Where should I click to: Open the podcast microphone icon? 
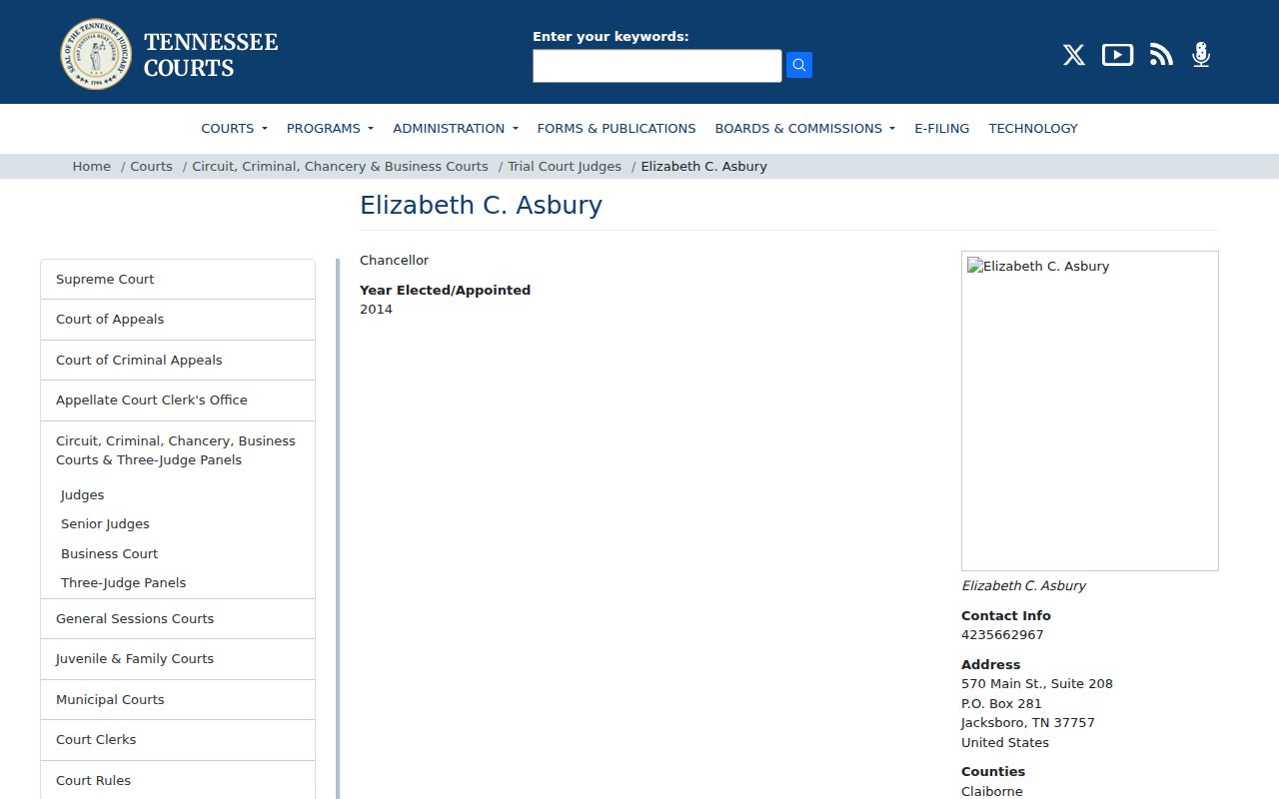click(1201, 55)
